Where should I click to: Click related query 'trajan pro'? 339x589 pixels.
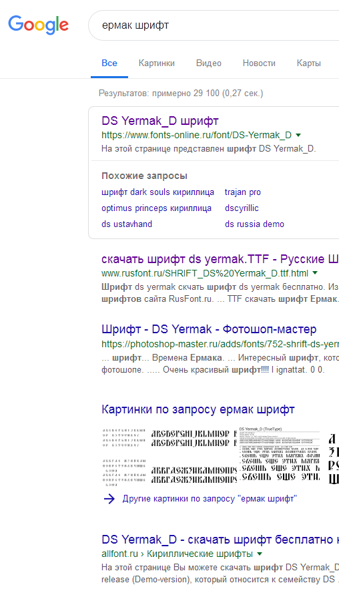(x=242, y=192)
